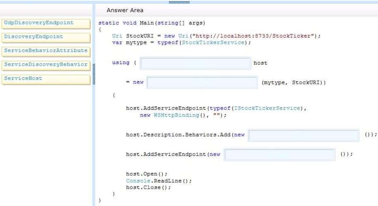This screenshot has width=378, height=206.
Task: Select the UdpDiscoveryEndpoint option
Action: [x=46, y=24]
